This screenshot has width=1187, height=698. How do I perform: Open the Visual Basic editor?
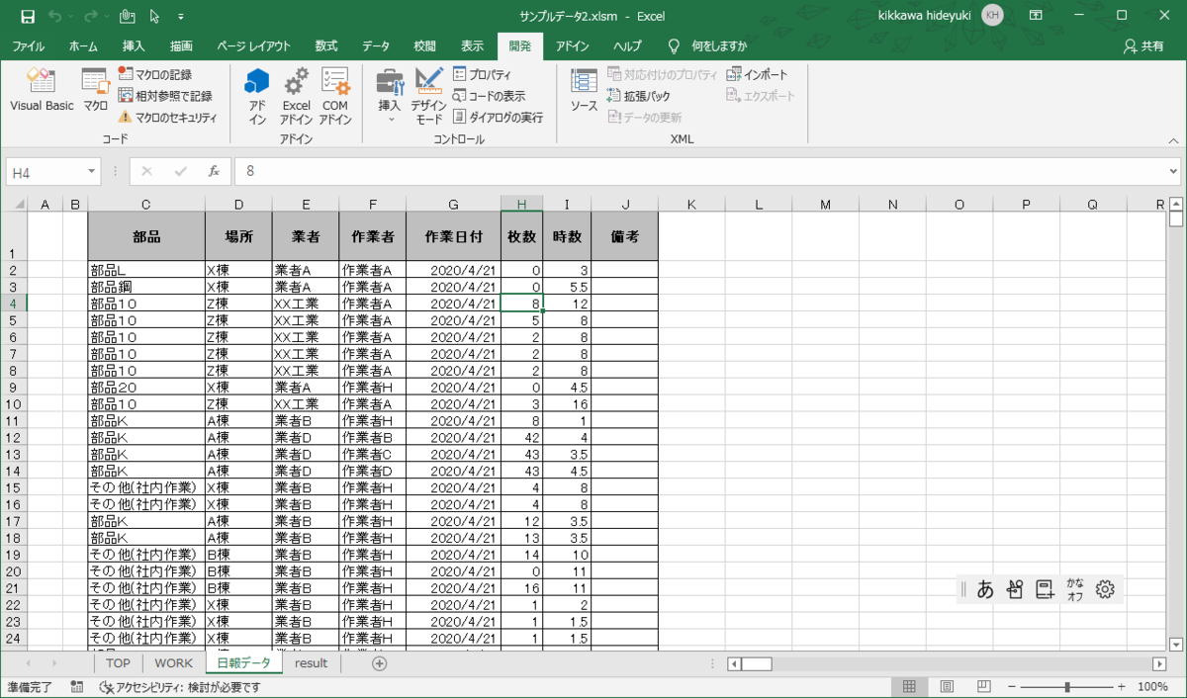click(x=42, y=91)
